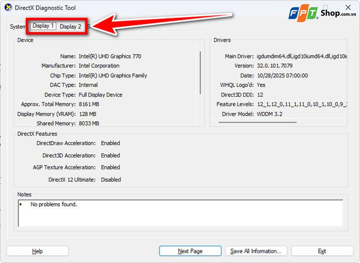
Task: Click the Next Page button
Action: (x=190, y=251)
